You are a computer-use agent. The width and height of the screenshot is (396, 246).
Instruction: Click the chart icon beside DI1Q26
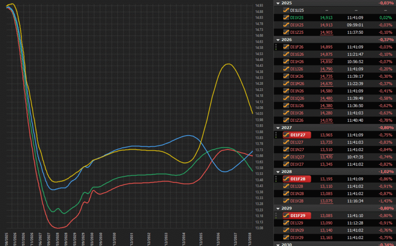point(286,98)
